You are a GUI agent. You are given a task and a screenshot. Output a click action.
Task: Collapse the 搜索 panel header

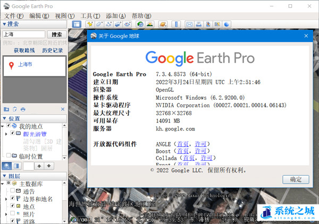33,24
